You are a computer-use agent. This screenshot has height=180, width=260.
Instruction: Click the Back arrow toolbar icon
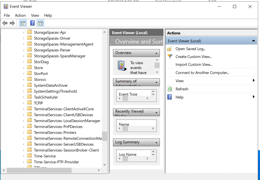tap(5, 23)
